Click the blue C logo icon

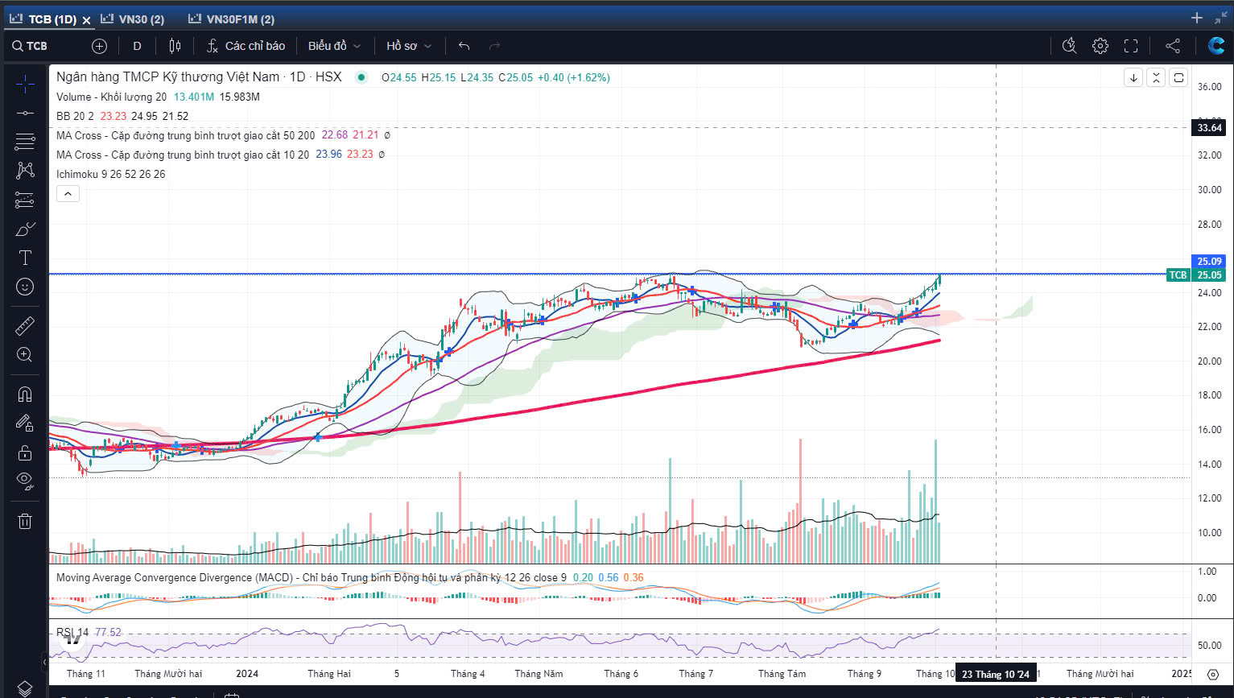click(x=1216, y=46)
